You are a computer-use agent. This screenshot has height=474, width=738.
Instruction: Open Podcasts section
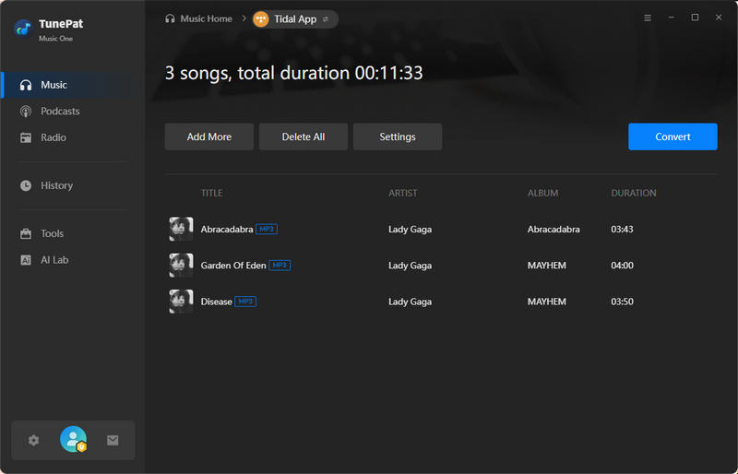60,112
